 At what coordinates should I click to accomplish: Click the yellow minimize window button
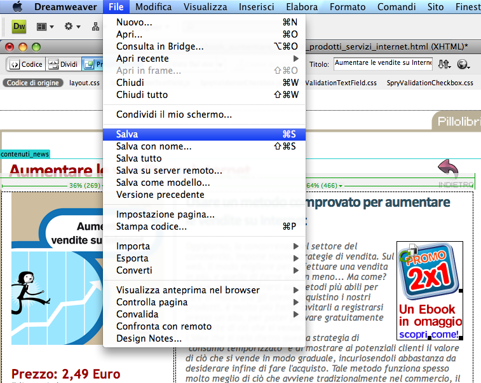pyautogui.click(x=23, y=47)
